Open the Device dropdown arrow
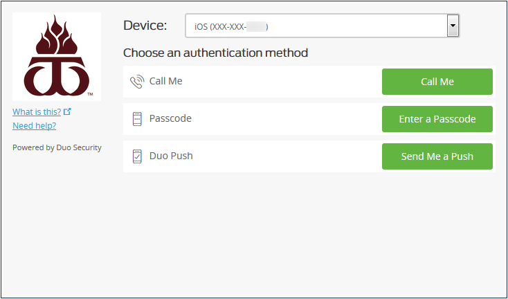The image size is (508, 299). tap(453, 26)
